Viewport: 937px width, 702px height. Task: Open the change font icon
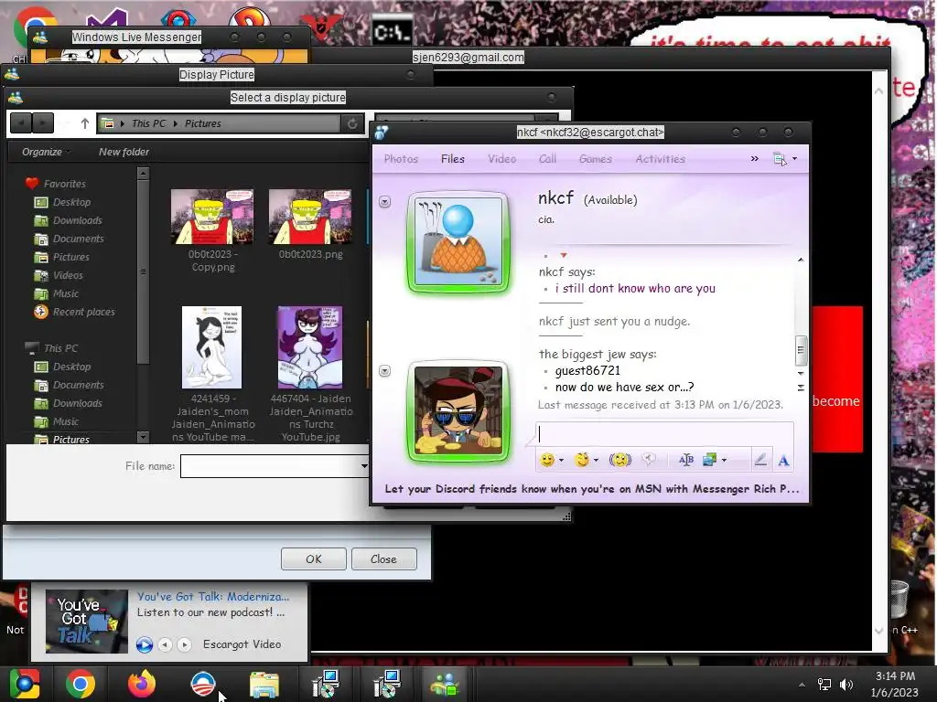pyautogui.click(x=686, y=460)
